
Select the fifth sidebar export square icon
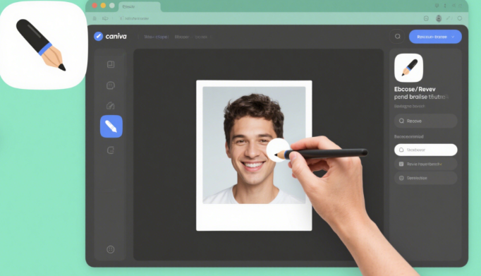[111, 150]
